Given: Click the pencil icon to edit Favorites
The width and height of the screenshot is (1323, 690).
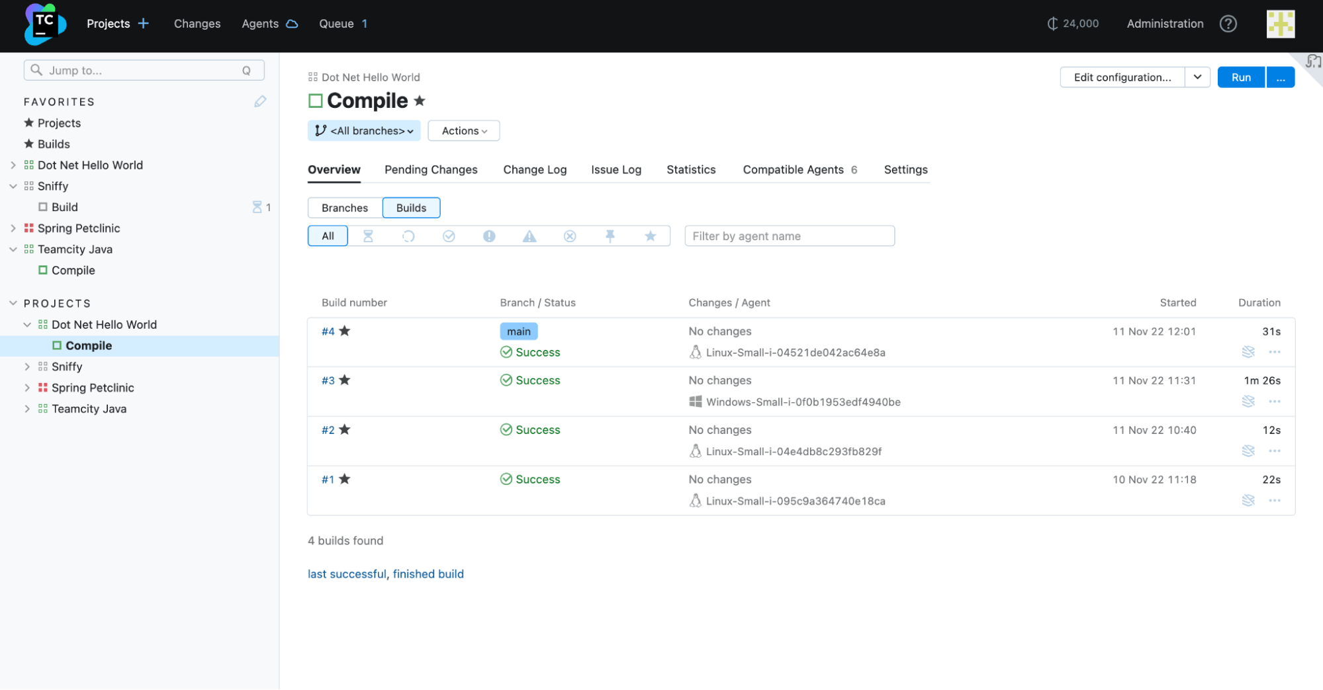Looking at the screenshot, I should (x=260, y=101).
